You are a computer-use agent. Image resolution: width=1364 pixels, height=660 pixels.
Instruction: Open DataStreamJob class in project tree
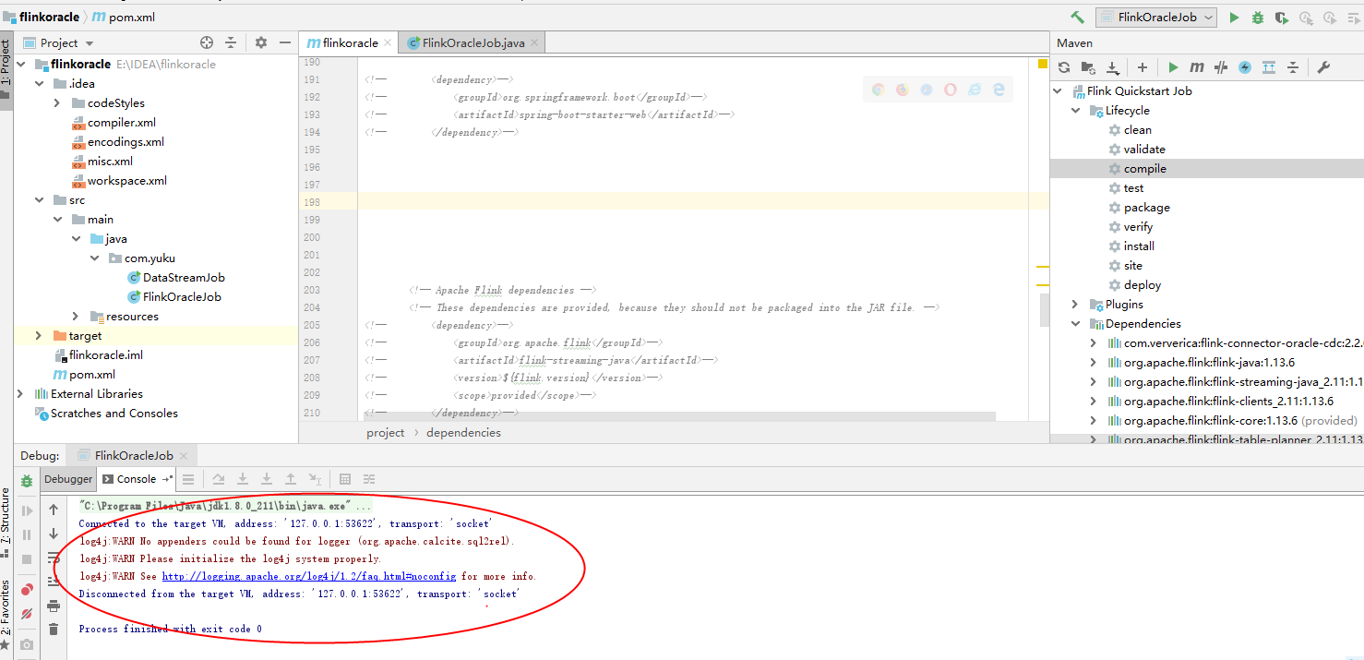[184, 278]
